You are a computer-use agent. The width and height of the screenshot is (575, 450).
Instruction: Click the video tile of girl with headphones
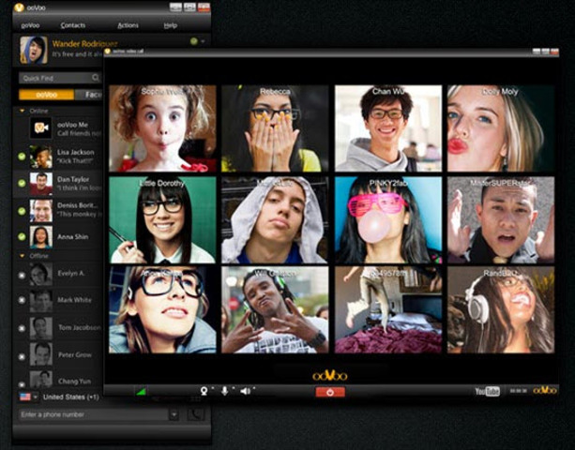click(x=501, y=309)
